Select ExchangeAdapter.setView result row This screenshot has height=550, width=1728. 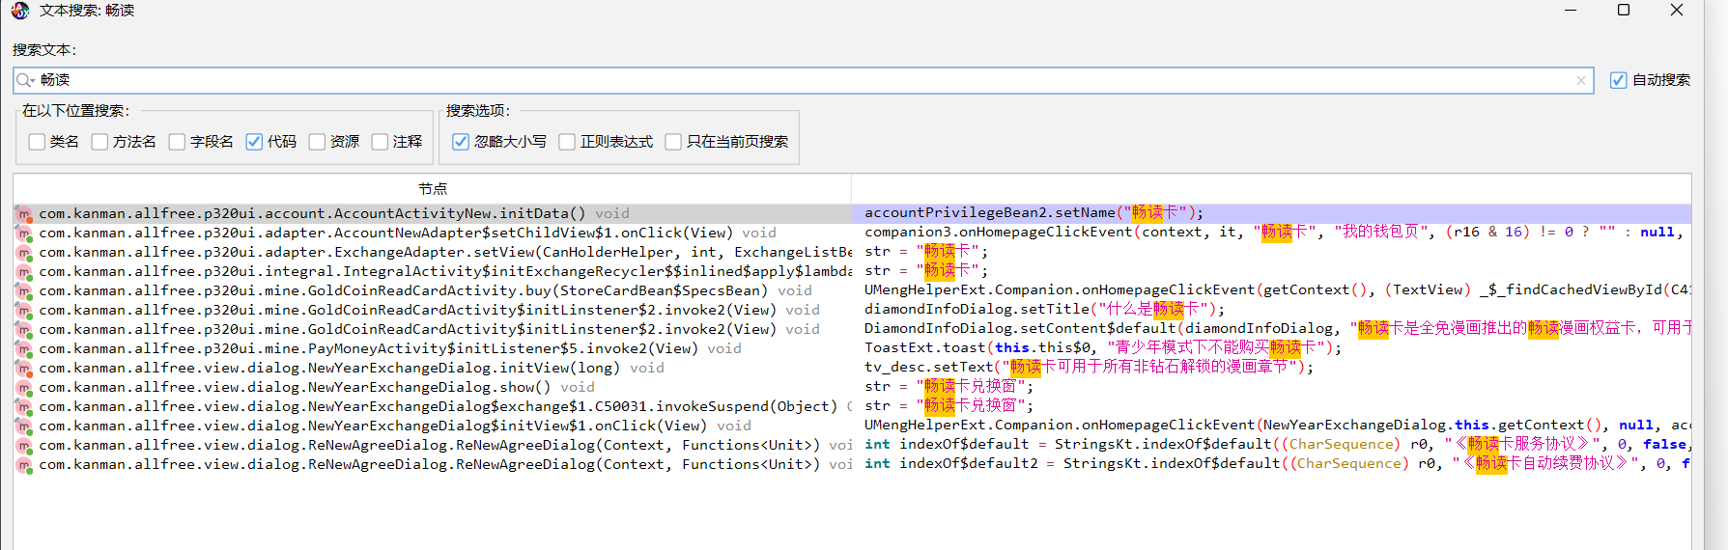[x=433, y=252]
